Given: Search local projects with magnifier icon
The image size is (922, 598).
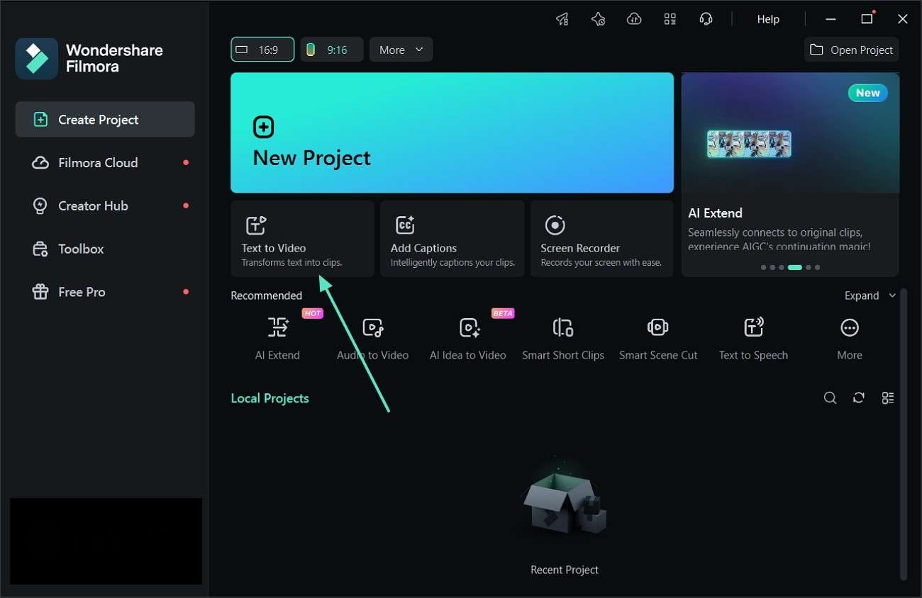Looking at the screenshot, I should pyautogui.click(x=830, y=398).
